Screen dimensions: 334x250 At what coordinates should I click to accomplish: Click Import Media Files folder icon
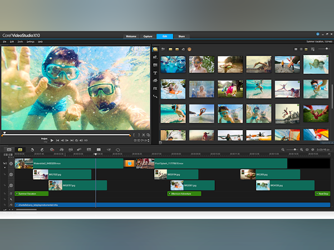coord(163,49)
